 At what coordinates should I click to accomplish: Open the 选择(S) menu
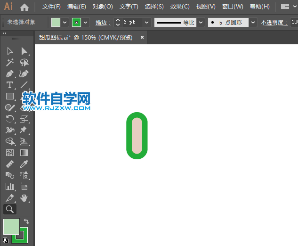pos(154,7)
